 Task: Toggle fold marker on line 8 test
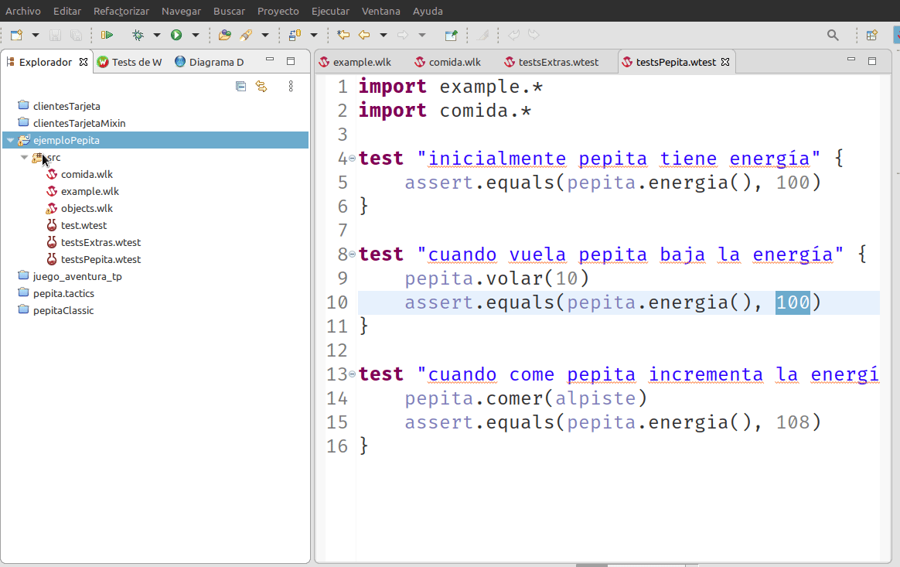[353, 254]
